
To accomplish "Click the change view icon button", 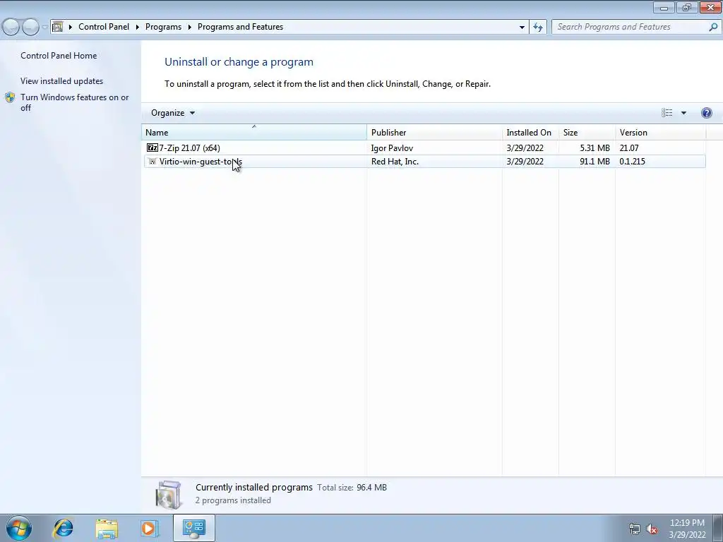I will (x=667, y=113).
